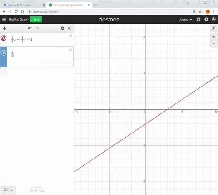
Task: Bookmark this page with star
Action: click(x=200, y=11)
